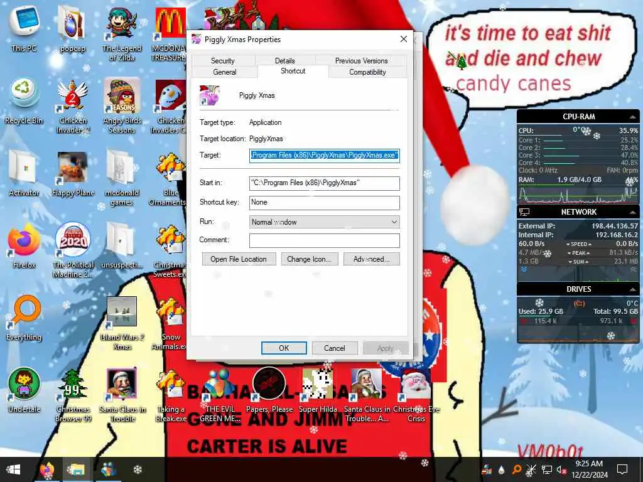The image size is (643, 482).
Task: Select the Taking a Break.exe icon
Action: pyautogui.click(x=171, y=395)
